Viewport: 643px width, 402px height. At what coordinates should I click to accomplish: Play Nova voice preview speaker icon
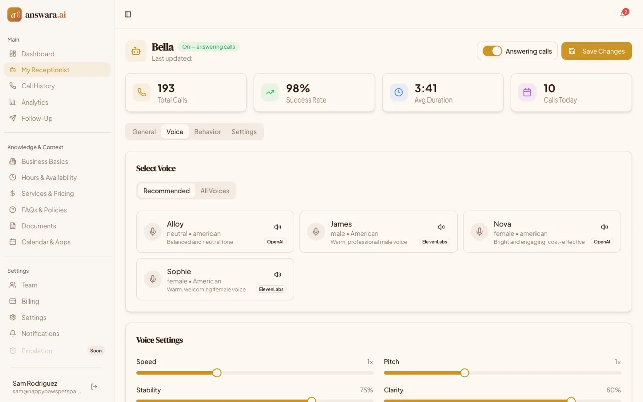click(604, 227)
